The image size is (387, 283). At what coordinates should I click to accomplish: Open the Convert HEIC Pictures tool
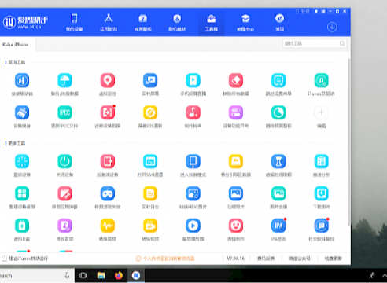[193, 193]
